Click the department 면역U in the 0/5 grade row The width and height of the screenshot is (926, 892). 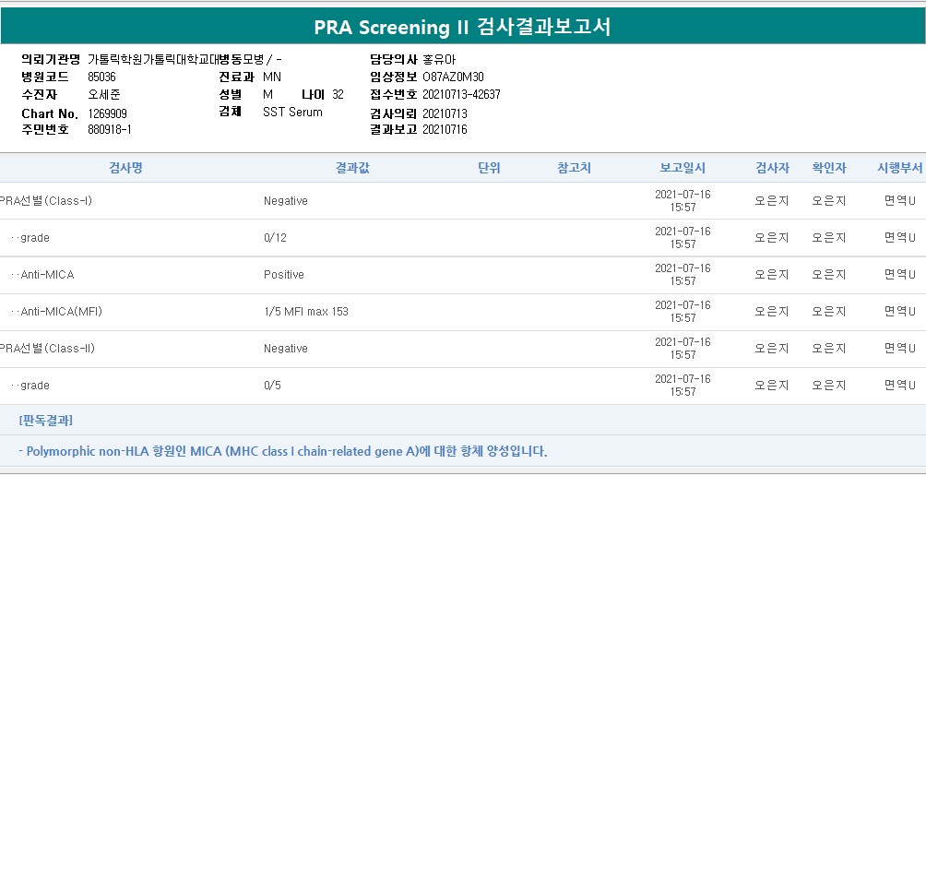click(x=899, y=386)
